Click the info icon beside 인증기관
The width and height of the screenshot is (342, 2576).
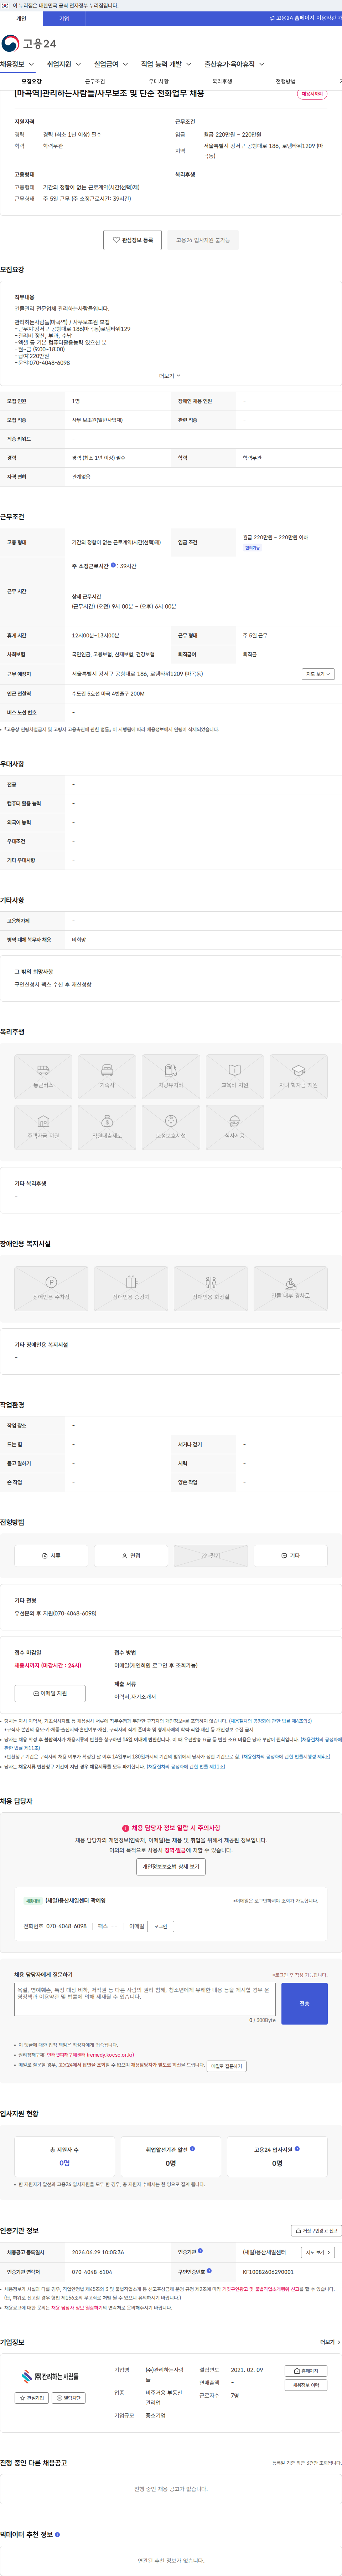click(x=200, y=2251)
